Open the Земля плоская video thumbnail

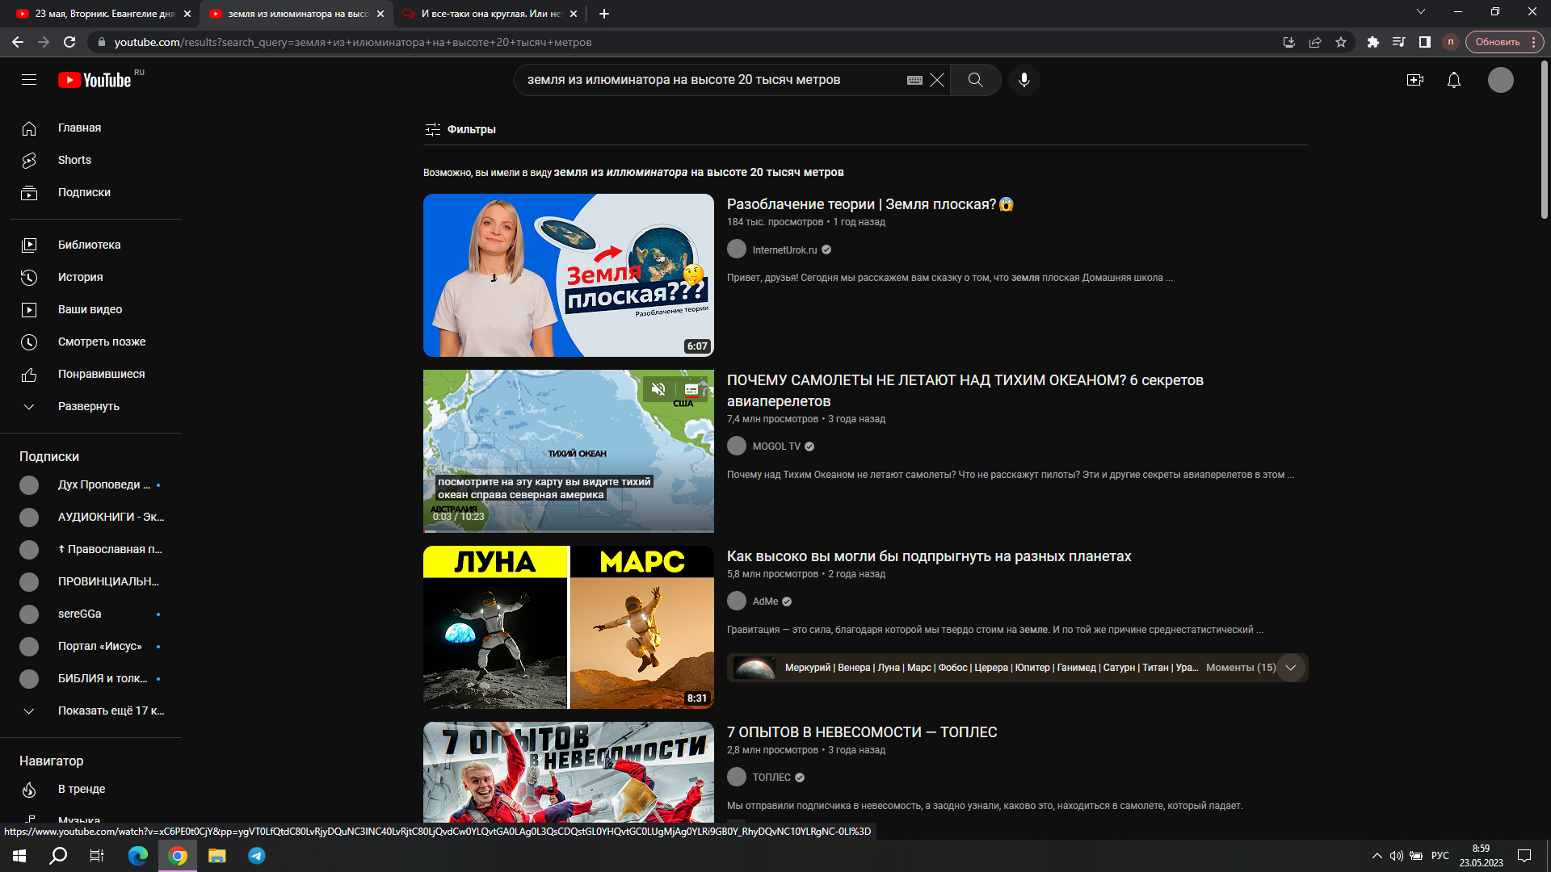pos(569,275)
